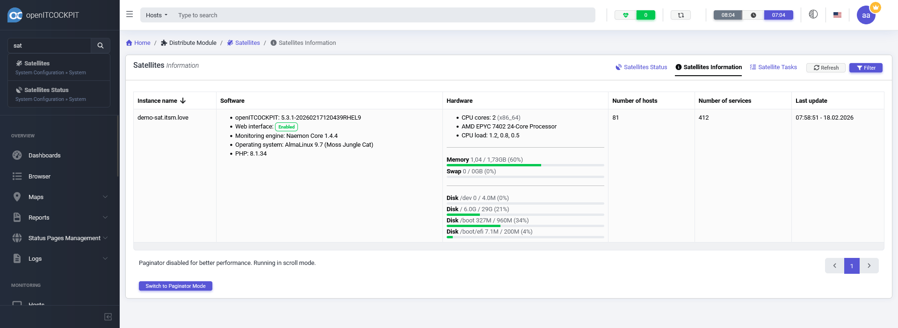
Task: Open the Filter button
Action: pyautogui.click(x=866, y=68)
